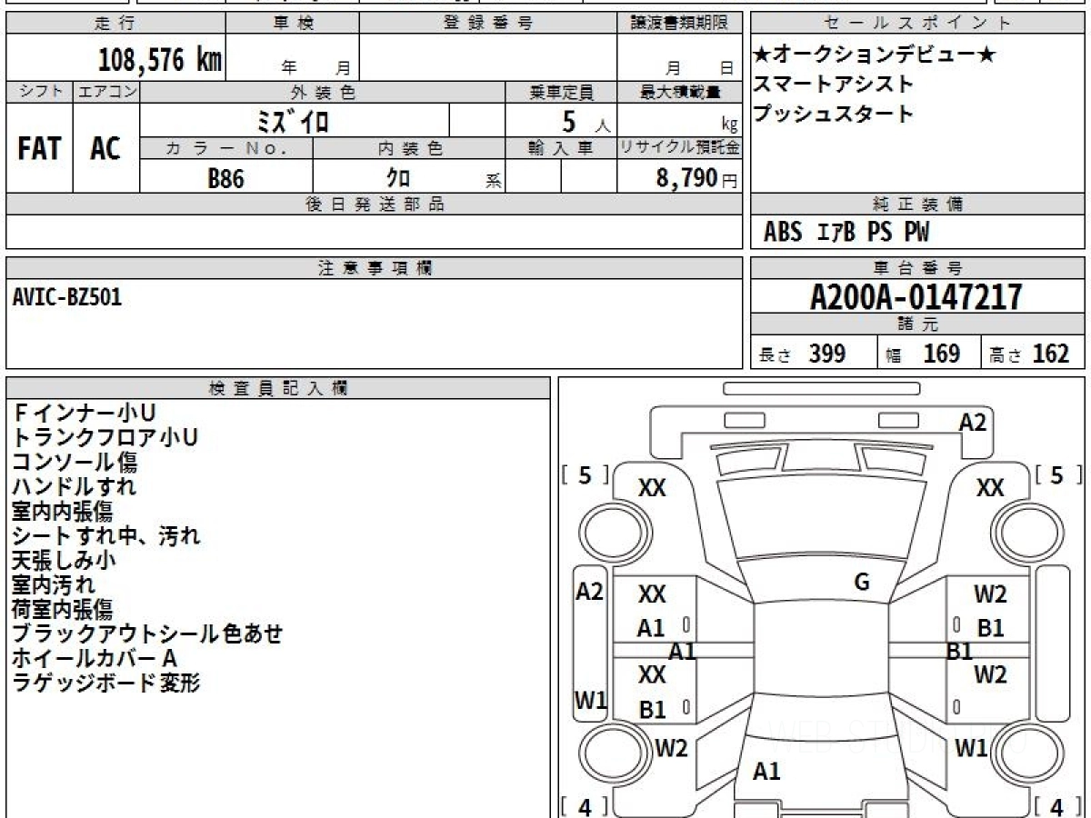The width and height of the screenshot is (1091, 818).
Task: Click inspector note コンソール傷
Action: (x=75, y=463)
